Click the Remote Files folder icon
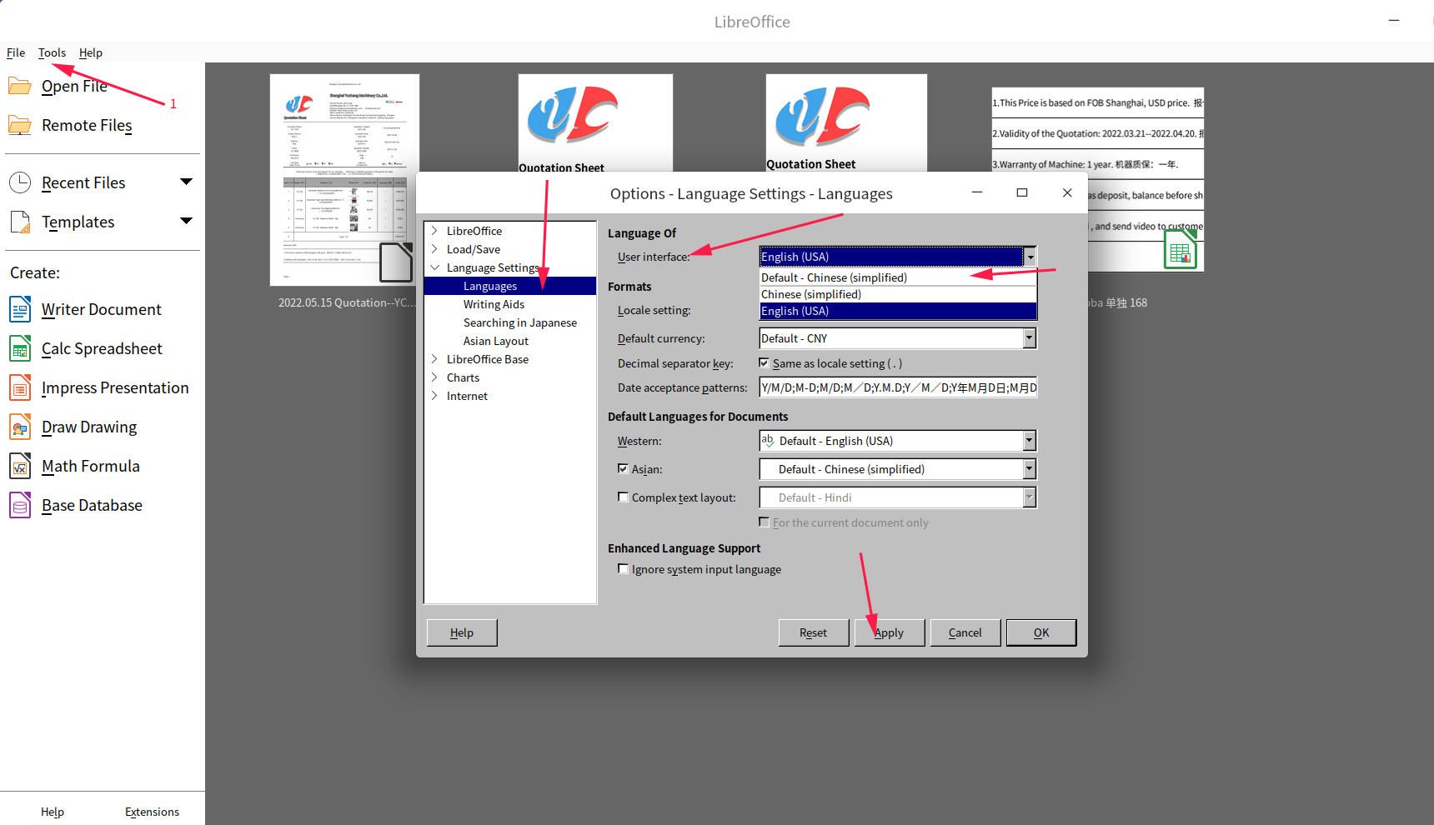 click(20, 125)
